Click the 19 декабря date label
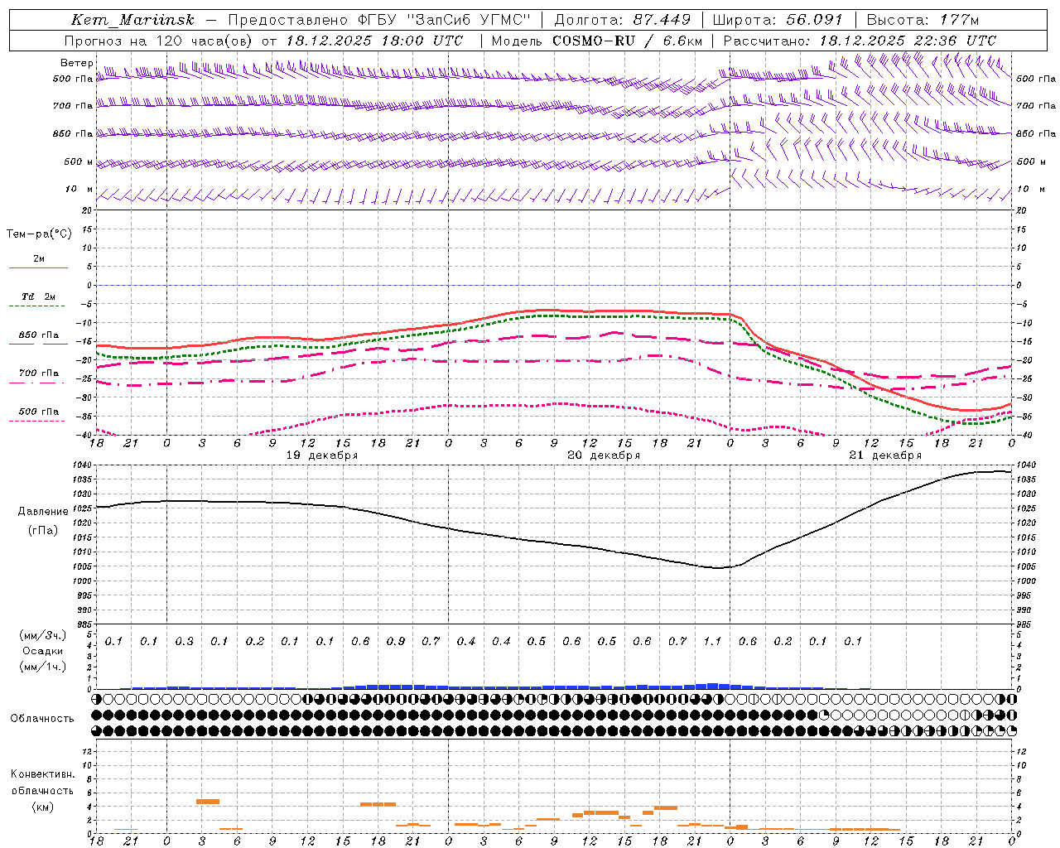This screenshot has width=1060, height=848. (x=322, y=455)
